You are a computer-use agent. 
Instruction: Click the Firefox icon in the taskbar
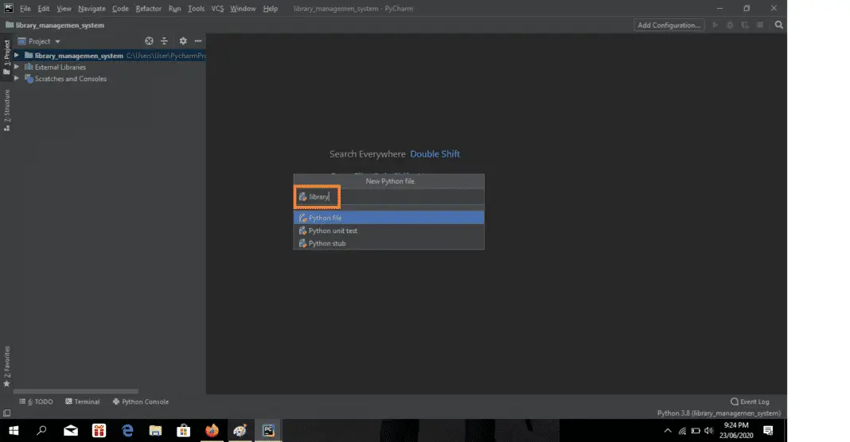[x=212, y=430]
